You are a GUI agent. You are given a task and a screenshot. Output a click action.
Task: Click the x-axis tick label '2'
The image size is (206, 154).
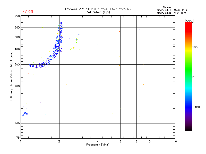(59, 141)
